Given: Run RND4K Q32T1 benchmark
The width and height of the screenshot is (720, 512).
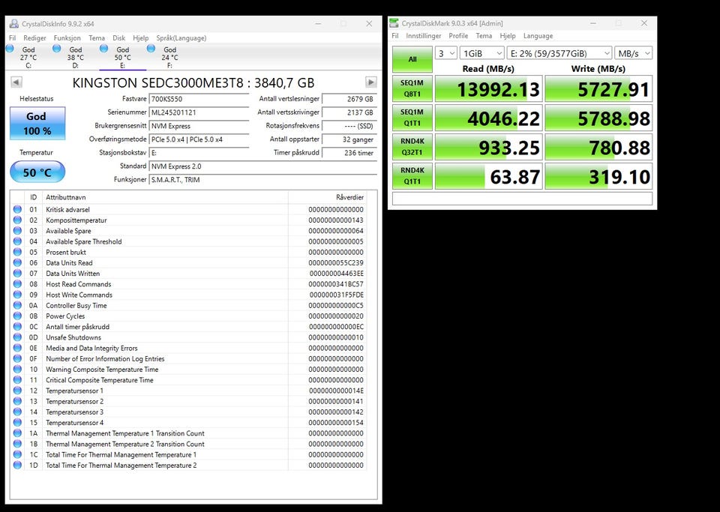Looking at the screenshot, I should coord(412,147).
